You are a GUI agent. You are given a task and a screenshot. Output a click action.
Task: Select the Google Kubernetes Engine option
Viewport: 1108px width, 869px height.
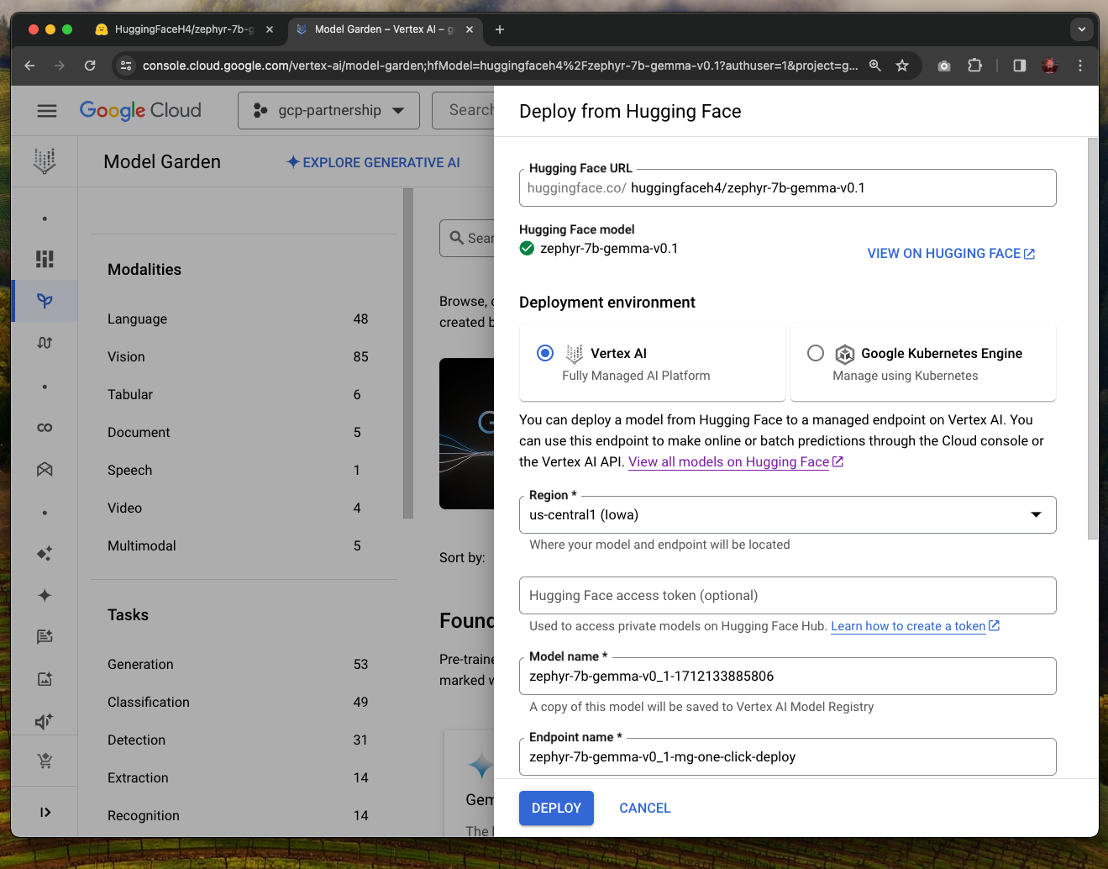point(815,353)
